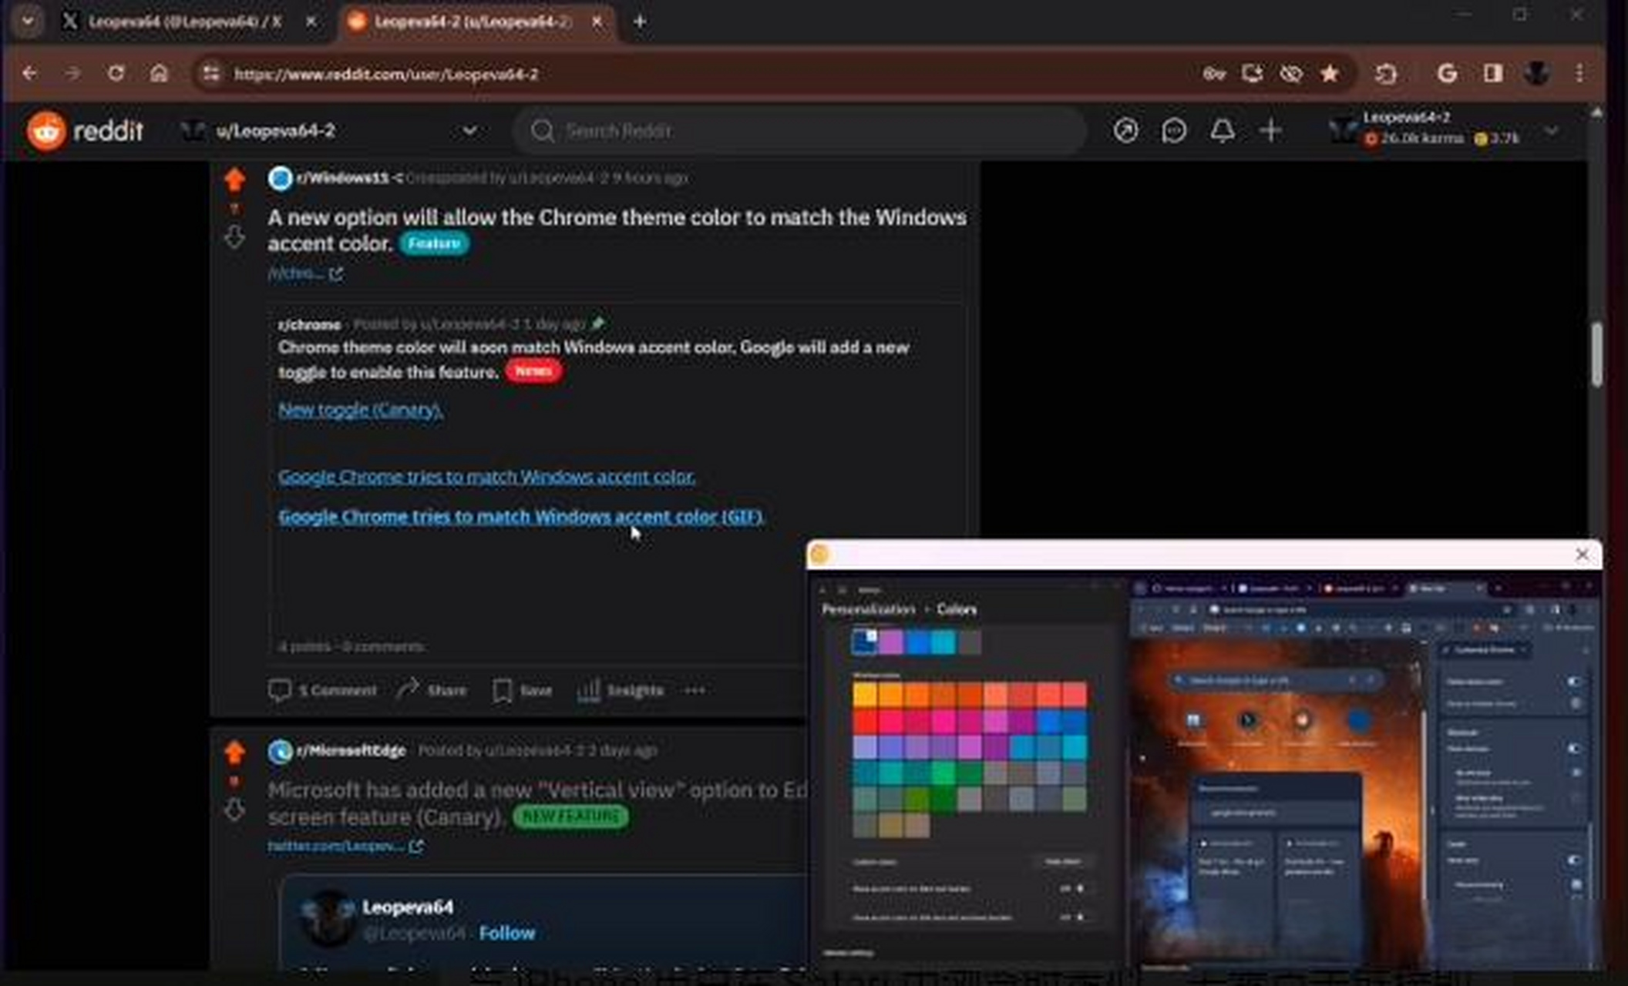Open a new browser tab
The height and width of the screenshot is (986, 1628).
(639, 22)
